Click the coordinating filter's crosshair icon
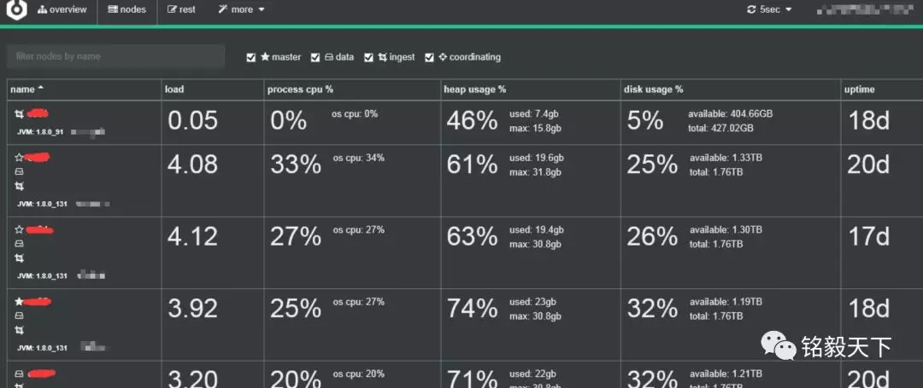The image size is (923, 388). tap(442, 57)
